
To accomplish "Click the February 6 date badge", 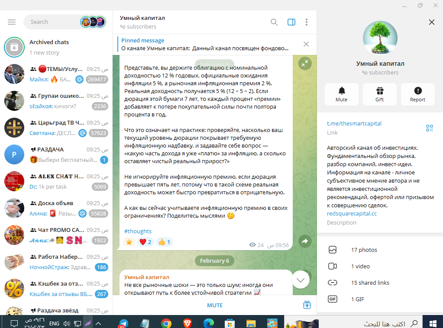I will click(x=214, y=260).
